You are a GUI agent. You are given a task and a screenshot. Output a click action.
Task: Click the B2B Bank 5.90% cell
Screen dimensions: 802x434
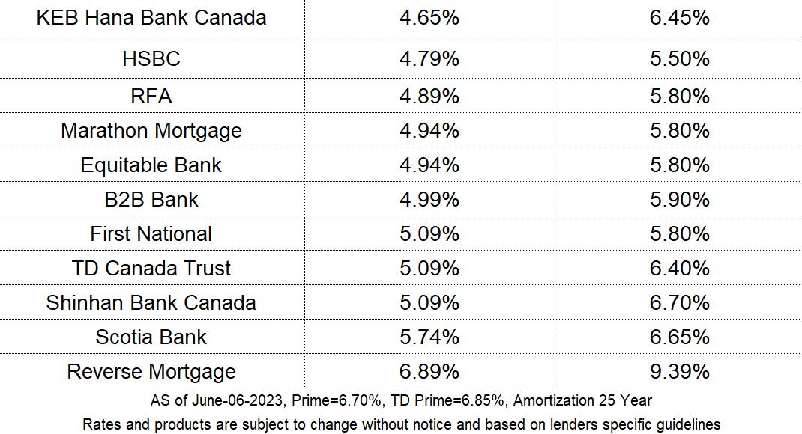(679, 199)
